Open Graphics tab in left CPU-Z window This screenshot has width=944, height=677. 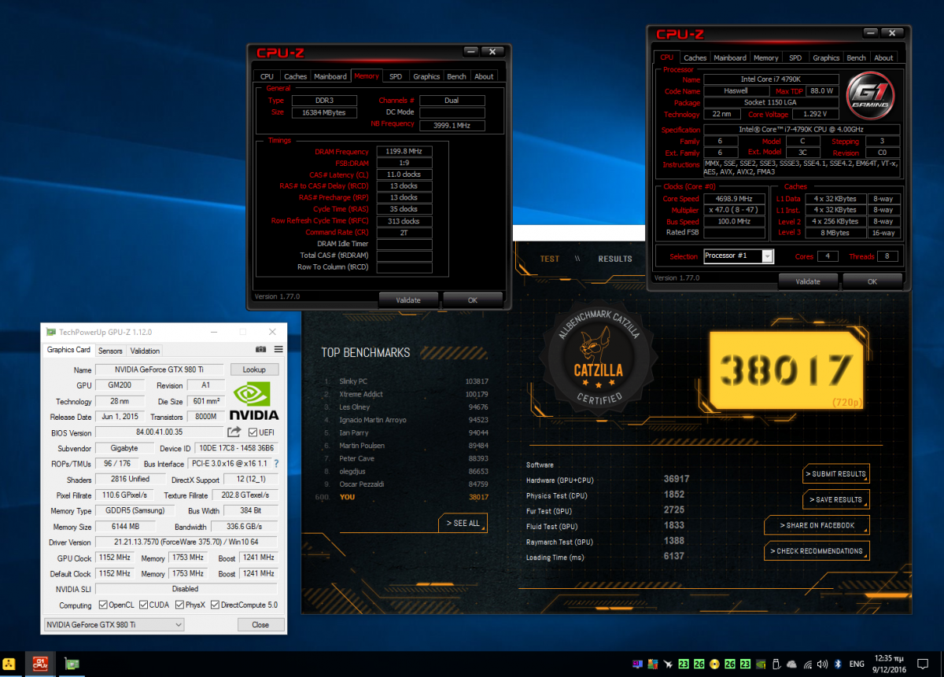pos(426,76)
